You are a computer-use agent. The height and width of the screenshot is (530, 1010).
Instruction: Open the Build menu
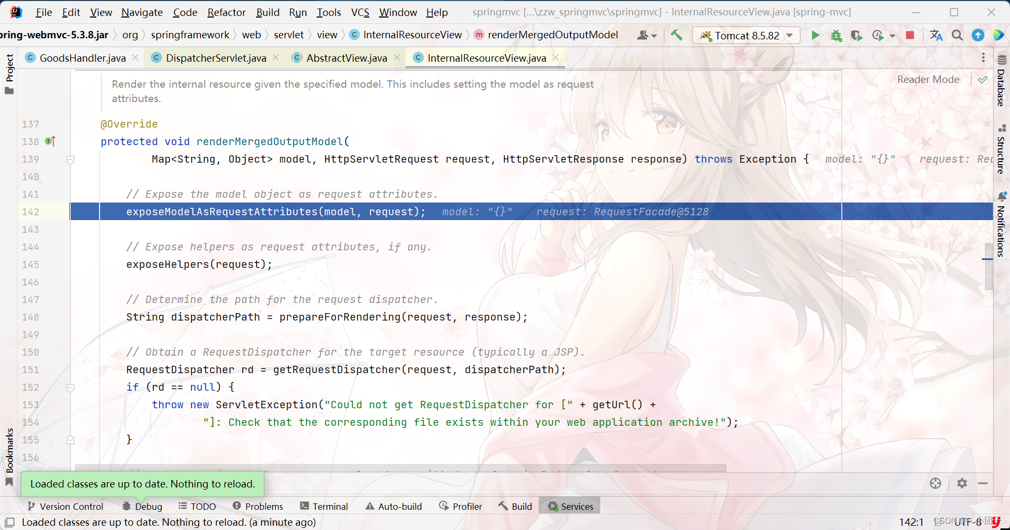click(x=268, y=12)
